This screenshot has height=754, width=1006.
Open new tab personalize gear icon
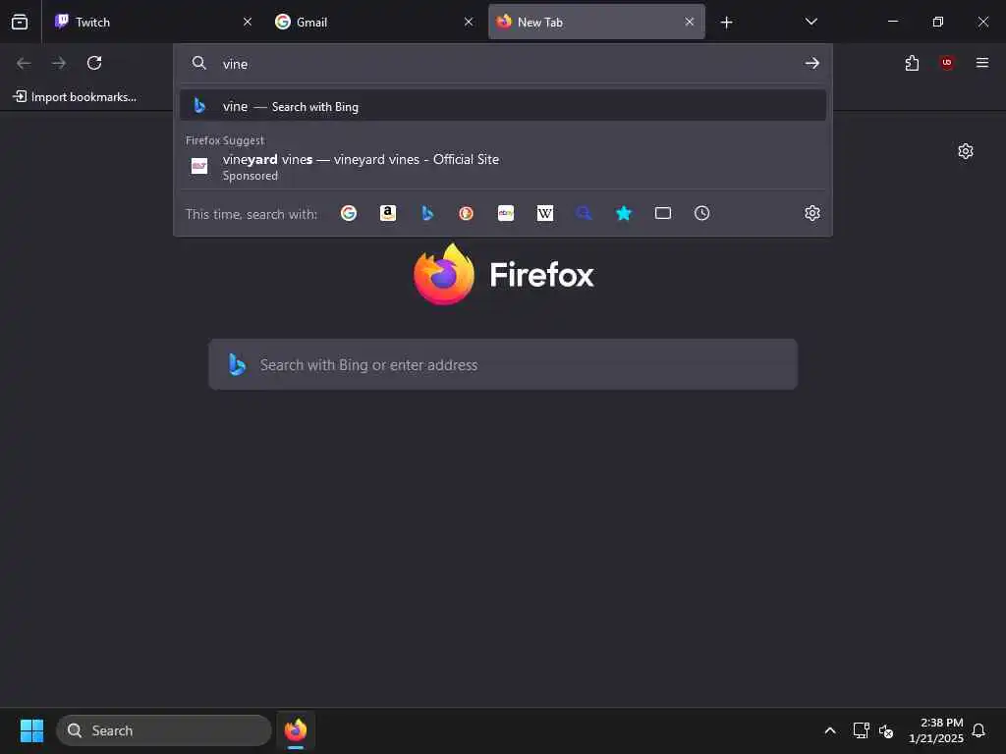966,151
